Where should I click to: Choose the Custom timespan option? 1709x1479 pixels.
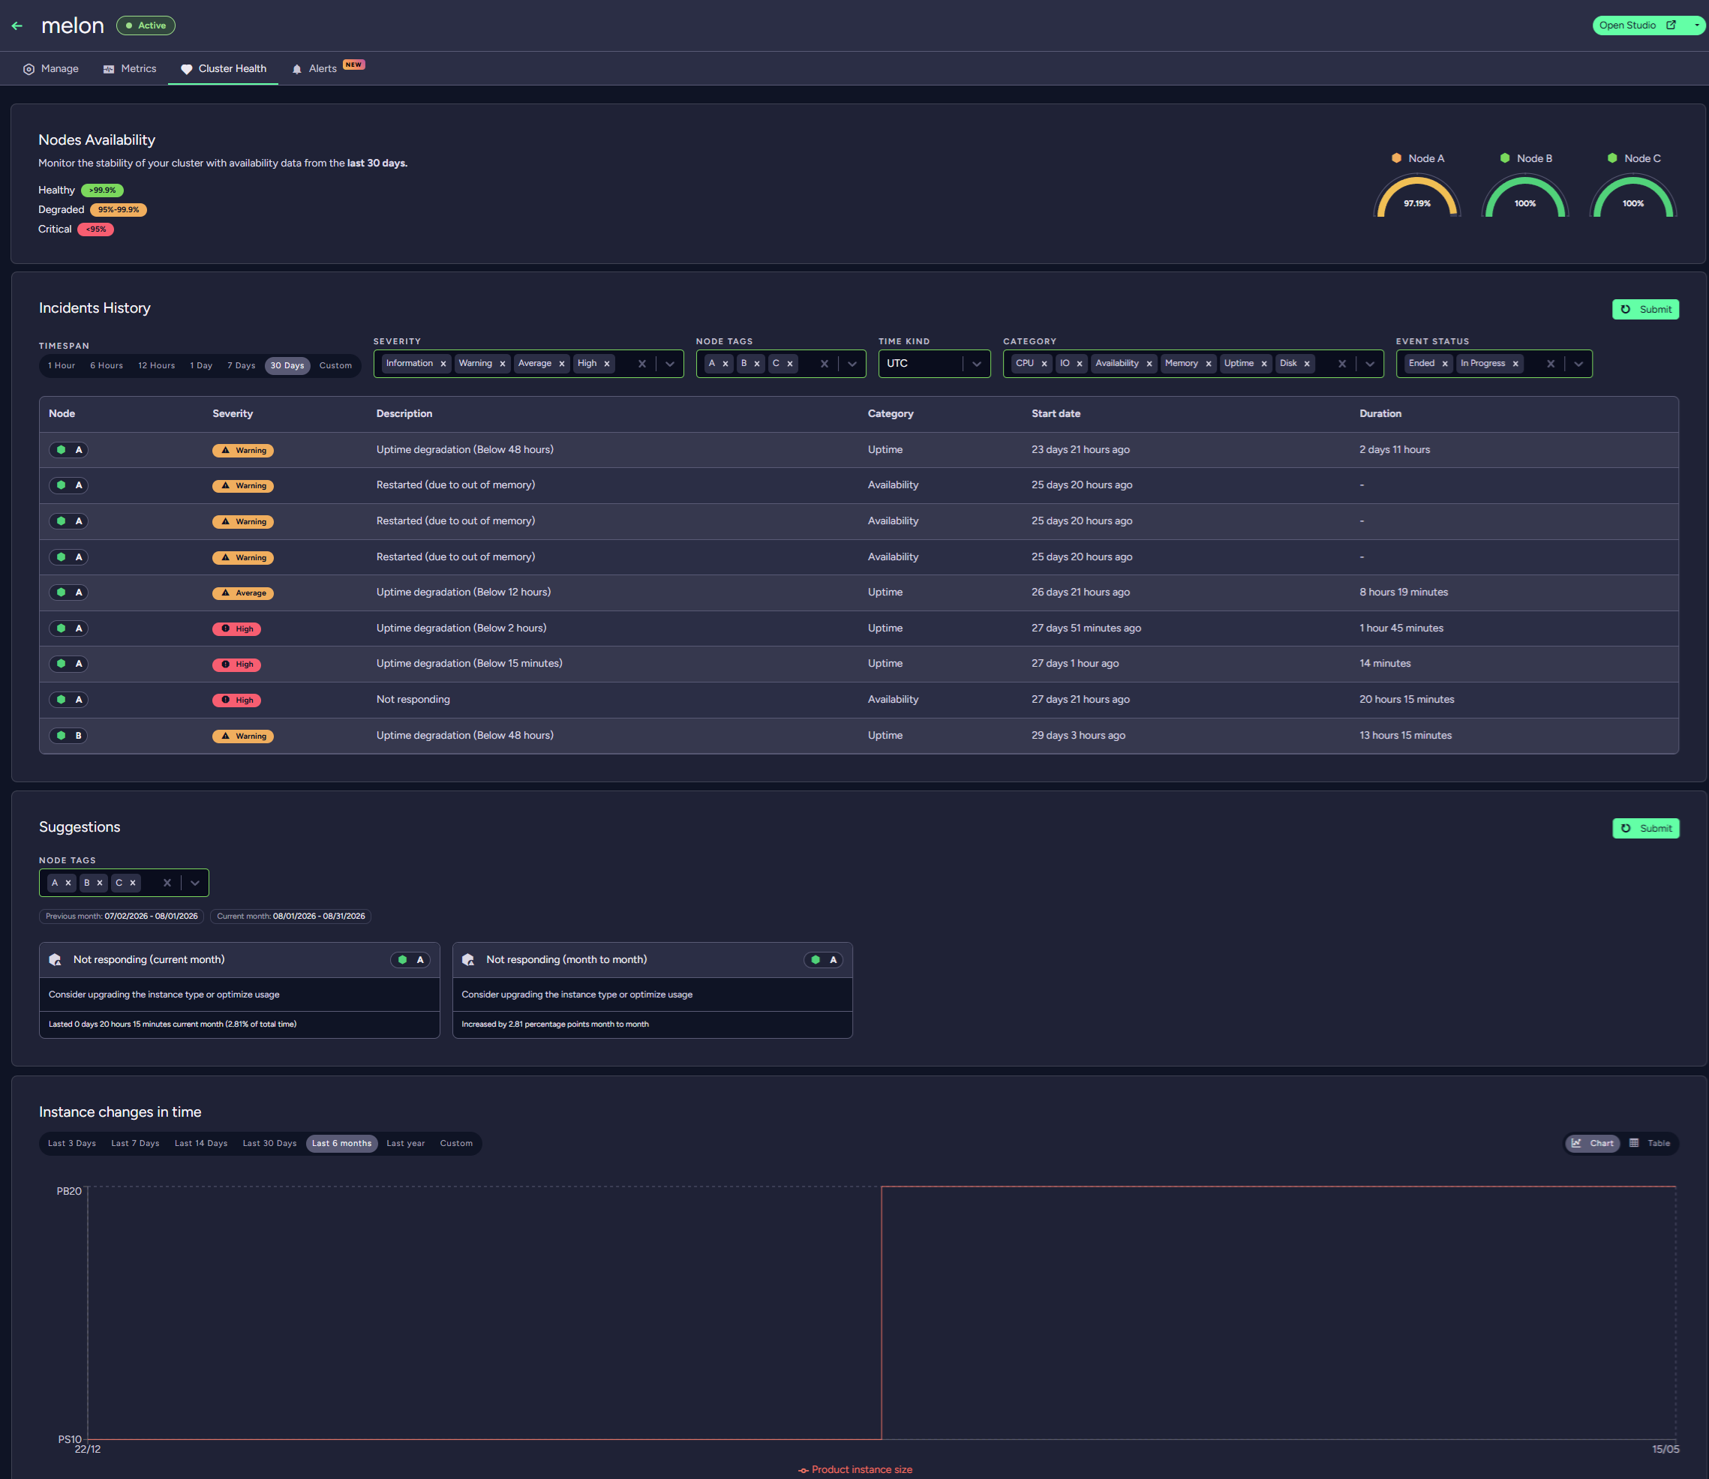point(335,365)
